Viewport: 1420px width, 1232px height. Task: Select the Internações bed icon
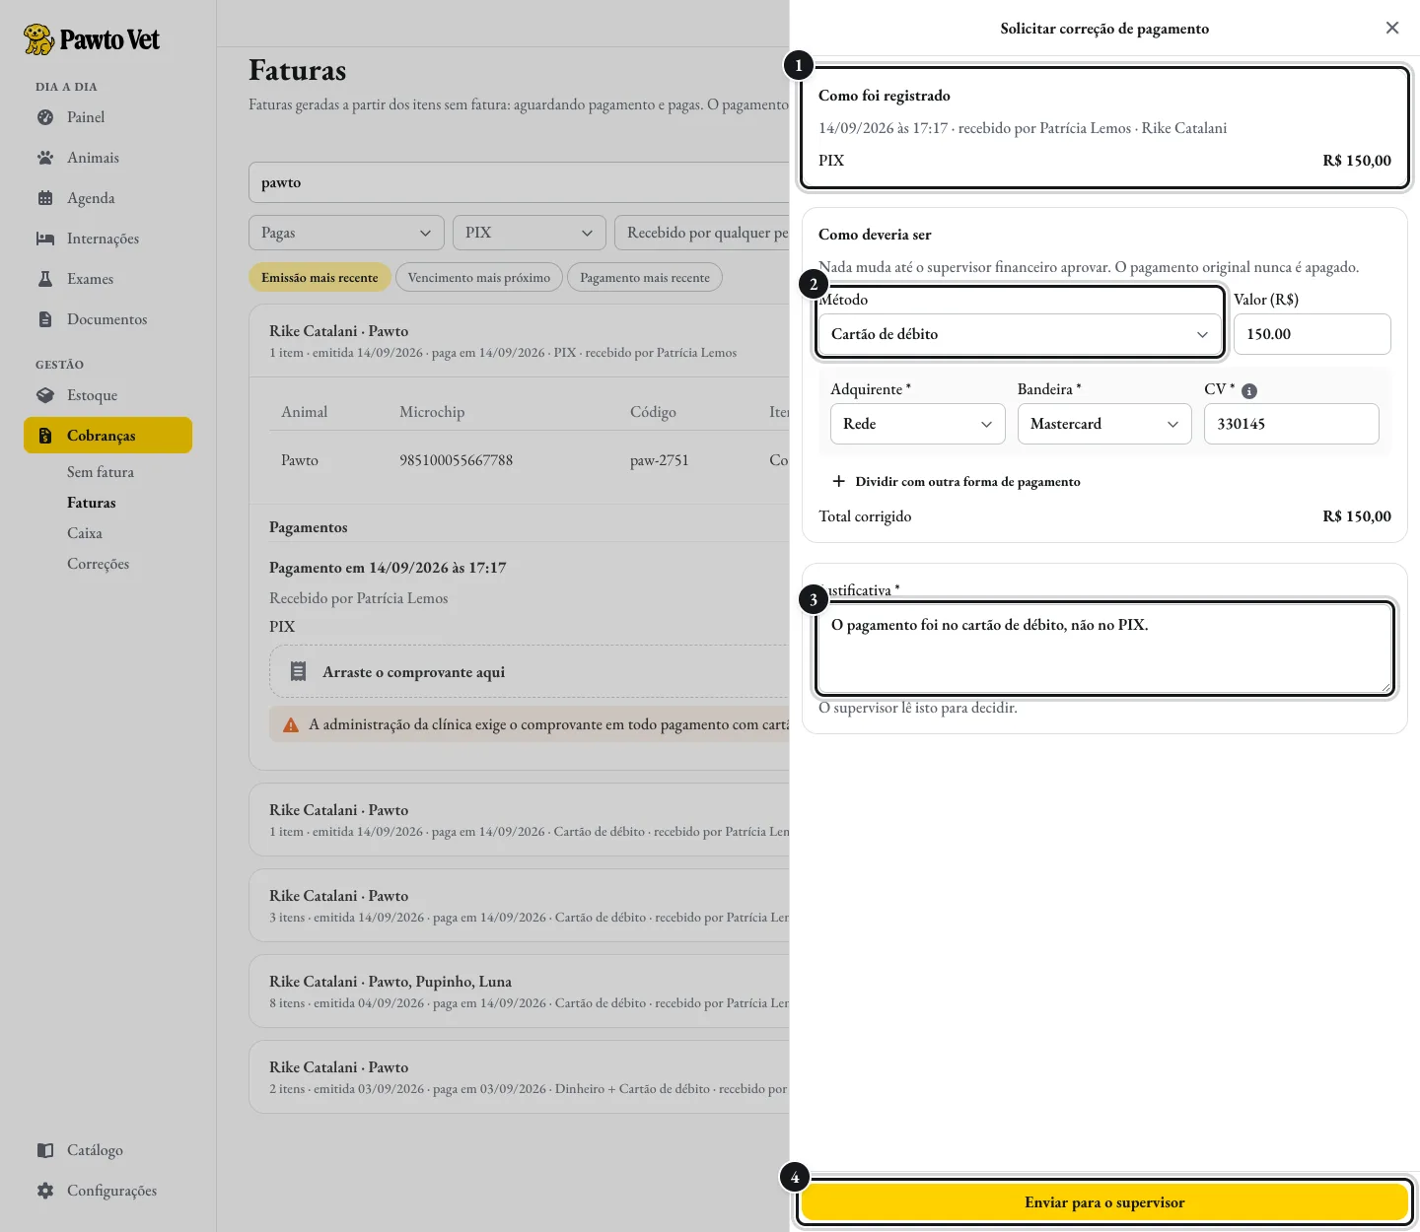coord(45,239)
